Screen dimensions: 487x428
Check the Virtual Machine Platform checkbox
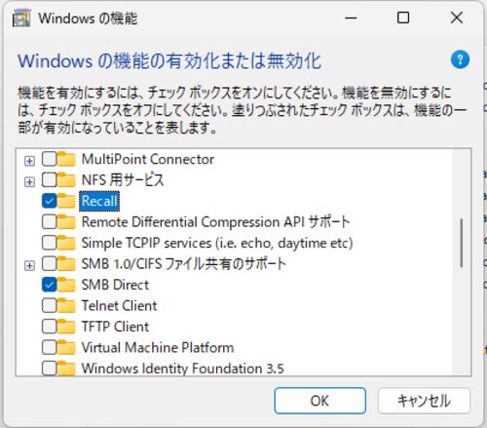tap(50, 348)
